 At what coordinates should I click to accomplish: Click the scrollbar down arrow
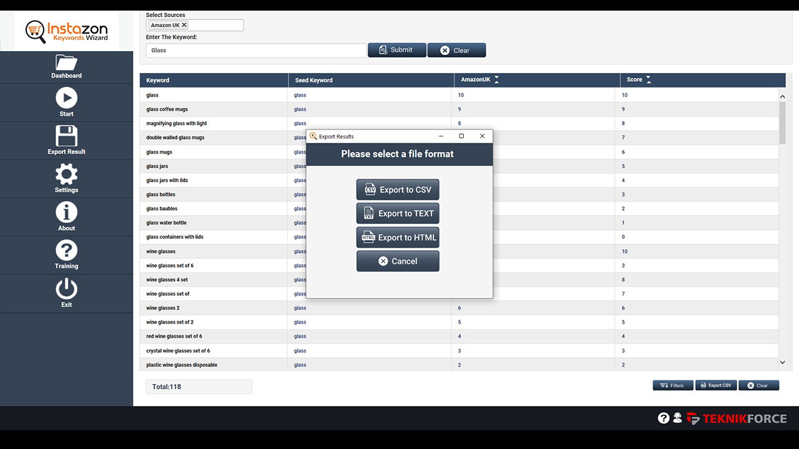point(782,362)
